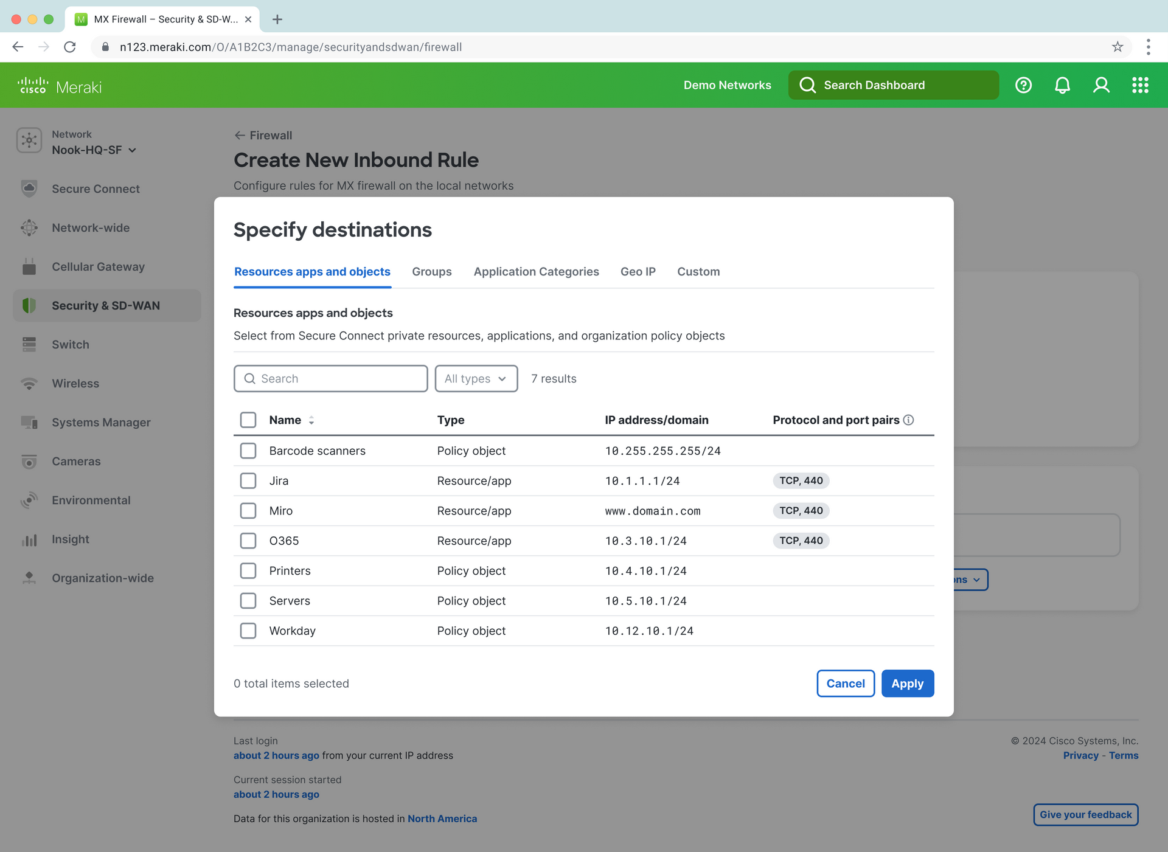The image size is (1168, 852).
Task: Bookmark this page with star icon
Action: click(1118, 47)
